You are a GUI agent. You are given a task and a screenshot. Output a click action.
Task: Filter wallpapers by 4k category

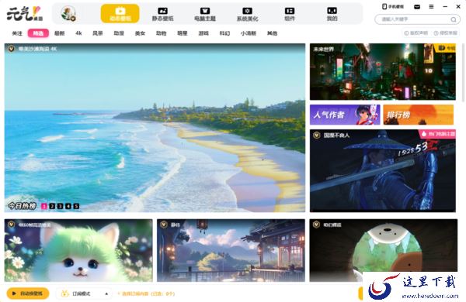coord(78,33)
